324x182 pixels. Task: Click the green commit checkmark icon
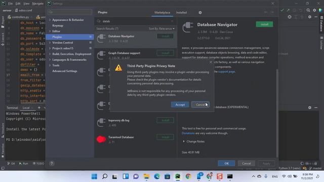(282, 10)
